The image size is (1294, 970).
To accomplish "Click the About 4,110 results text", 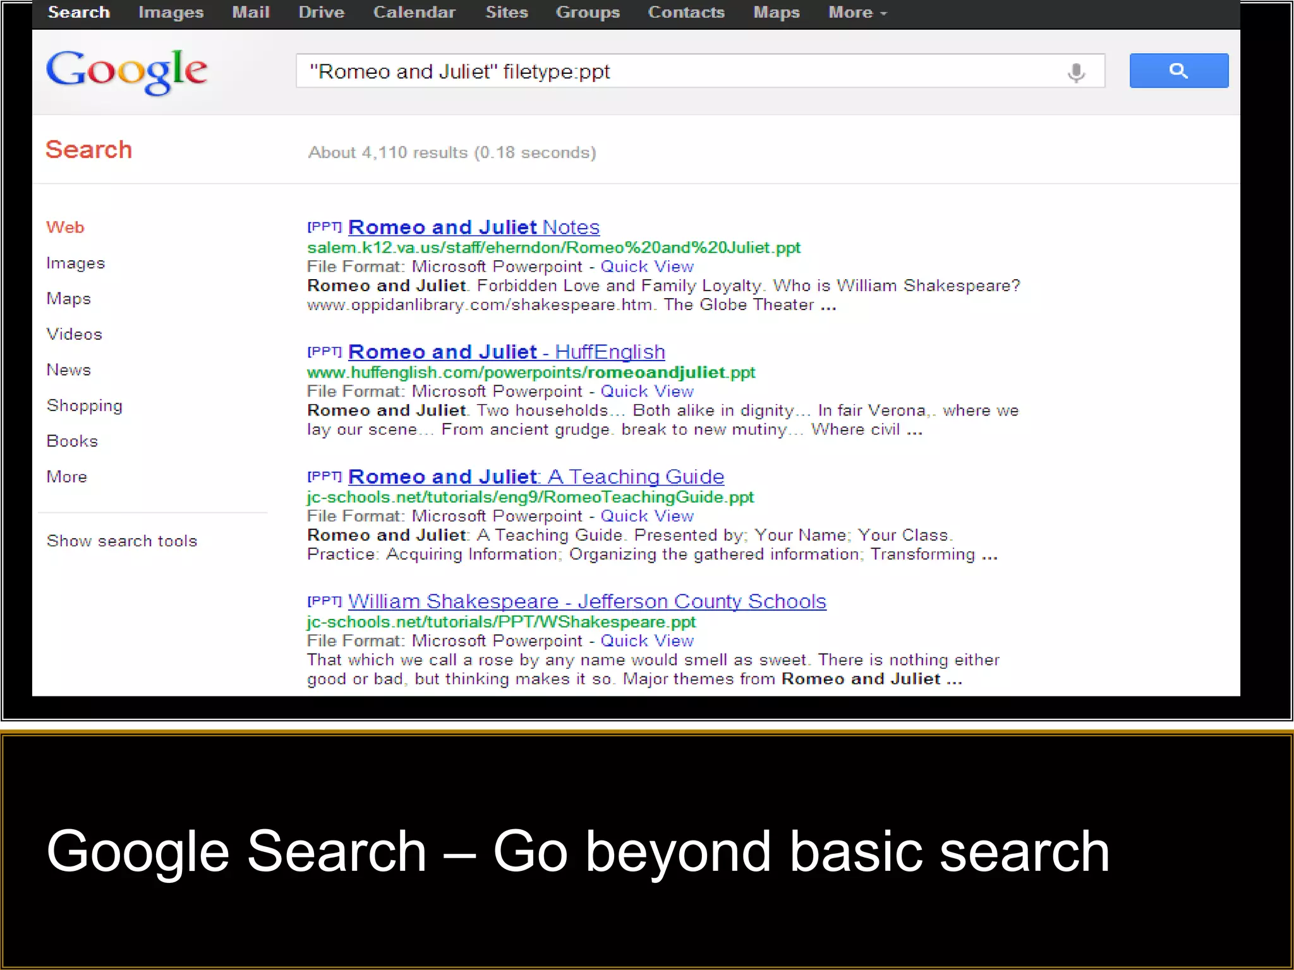I will [452, 152].
